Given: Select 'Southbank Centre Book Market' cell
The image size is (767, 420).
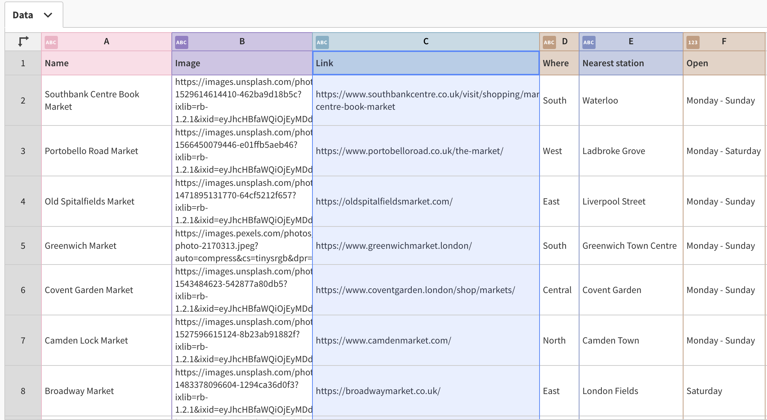Looking at the screenshot, I should [107, 101].
